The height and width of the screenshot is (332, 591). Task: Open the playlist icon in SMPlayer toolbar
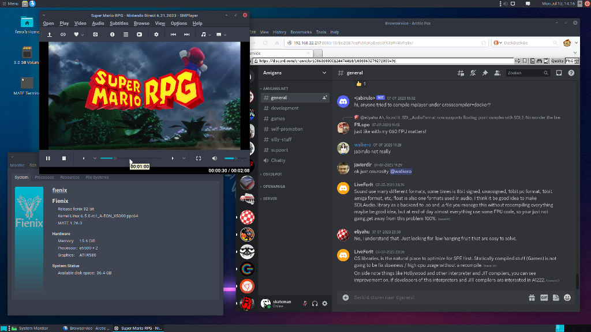coord(126,35)
